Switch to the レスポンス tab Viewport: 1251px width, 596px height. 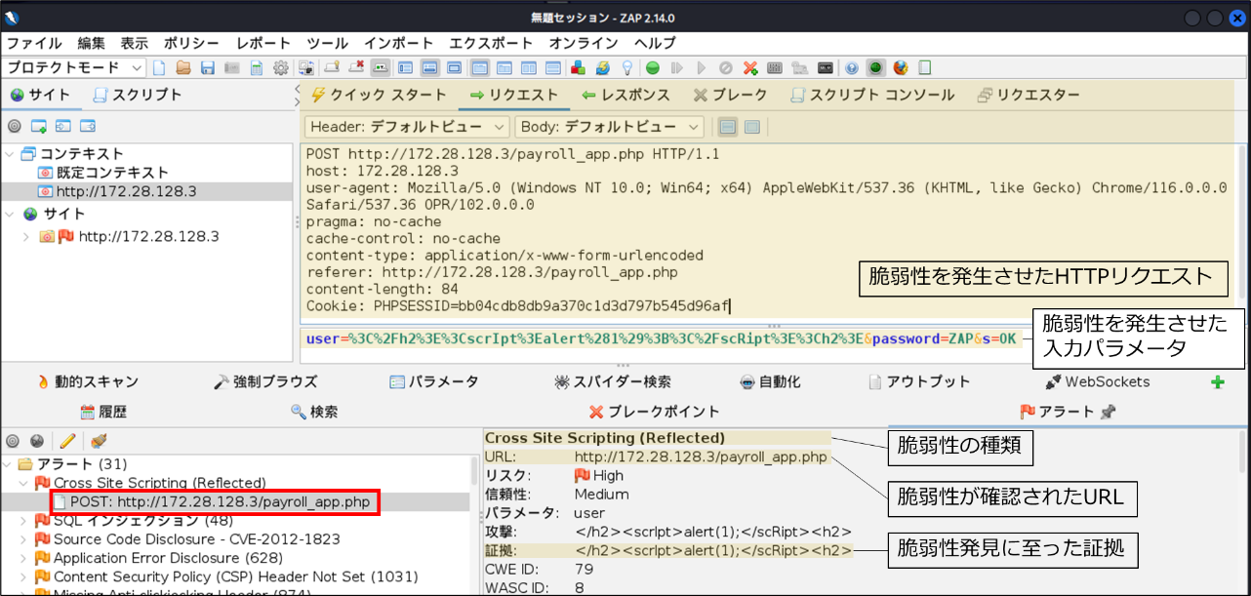(x=625, y=96)
